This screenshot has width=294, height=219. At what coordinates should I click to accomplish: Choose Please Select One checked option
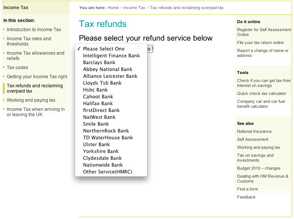[x=104, y=49]
